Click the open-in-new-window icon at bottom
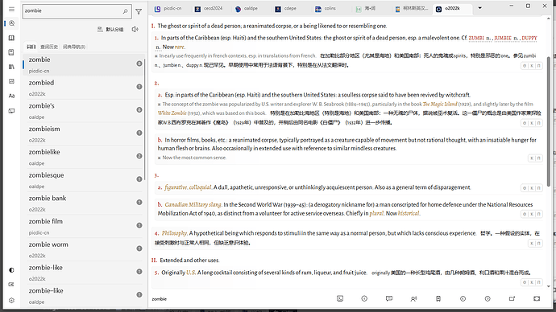The image size is (556, 312). 512,298
